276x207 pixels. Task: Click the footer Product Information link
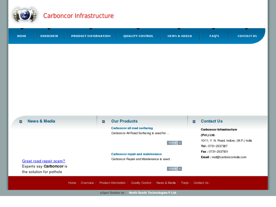tap(112, 183)
